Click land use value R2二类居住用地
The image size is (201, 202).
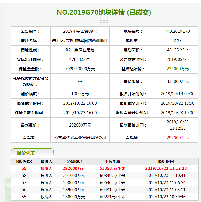pos(80,50)
